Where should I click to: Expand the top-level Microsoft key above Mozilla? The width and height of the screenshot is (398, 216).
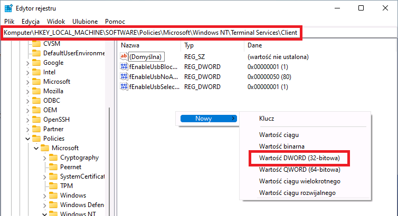[x=27, y=82]
